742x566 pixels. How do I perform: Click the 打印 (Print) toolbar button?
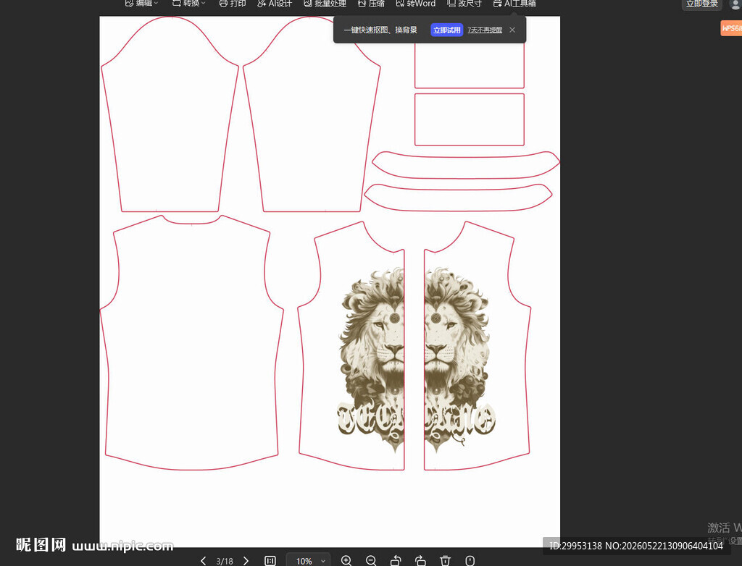click(233, 4)
